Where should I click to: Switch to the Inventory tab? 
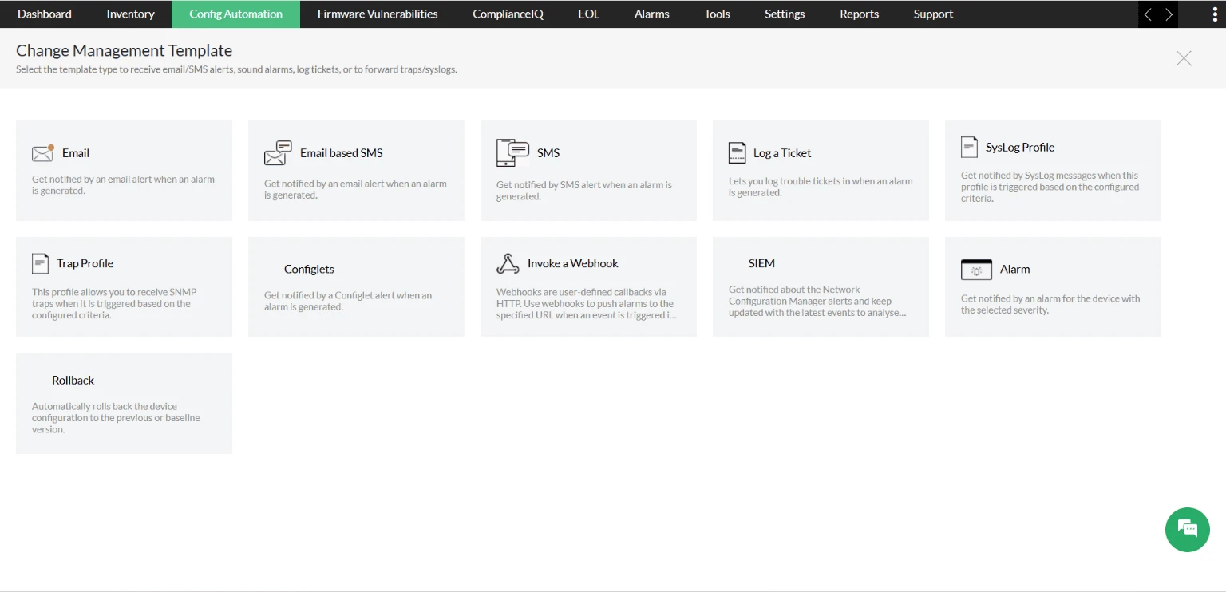pos(130,14)
